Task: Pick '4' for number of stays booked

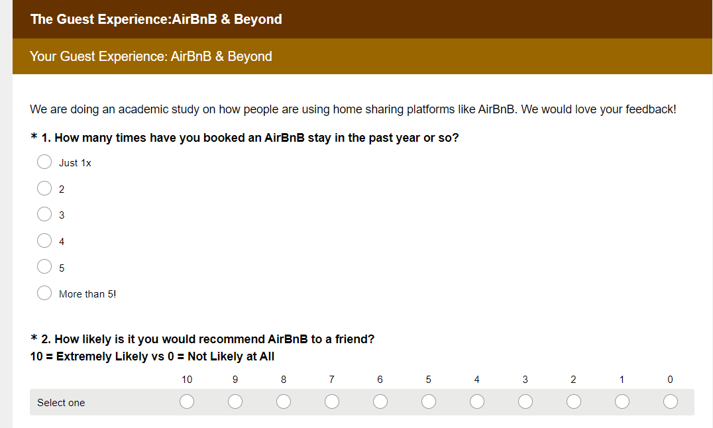Action: point(44,241)
